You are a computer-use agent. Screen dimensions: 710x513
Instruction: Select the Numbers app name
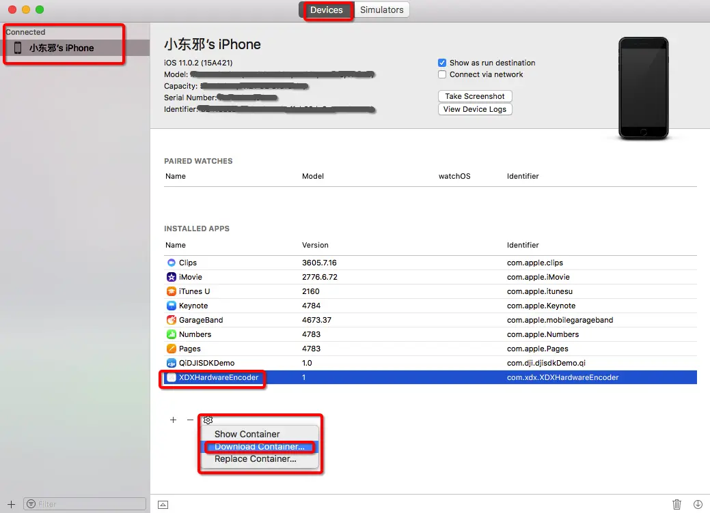(x=195, y=334)
